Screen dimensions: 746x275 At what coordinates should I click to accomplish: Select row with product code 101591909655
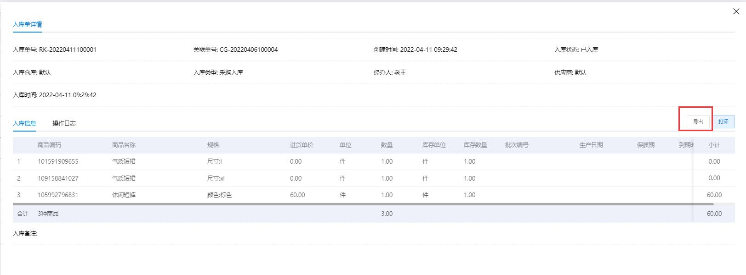[x=58, y=161]
